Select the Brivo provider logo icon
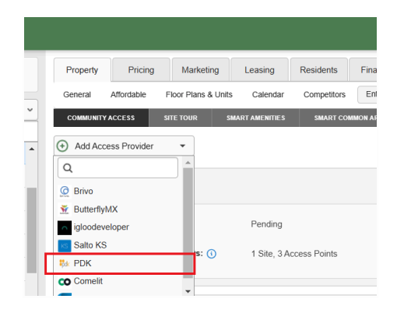 65,192
